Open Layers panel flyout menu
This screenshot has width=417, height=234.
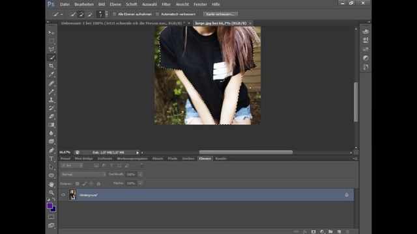tap(355, 159)
